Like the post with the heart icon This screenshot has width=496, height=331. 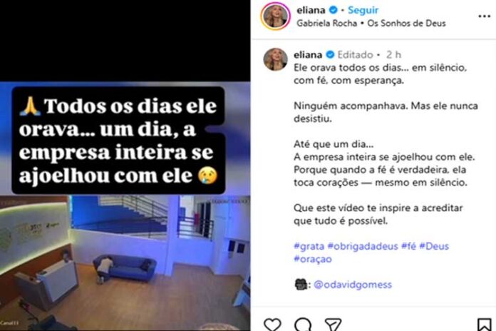(272, 325)
